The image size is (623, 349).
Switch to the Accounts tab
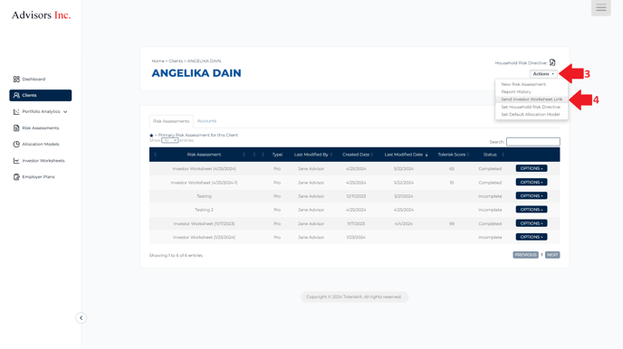[206, 121]
